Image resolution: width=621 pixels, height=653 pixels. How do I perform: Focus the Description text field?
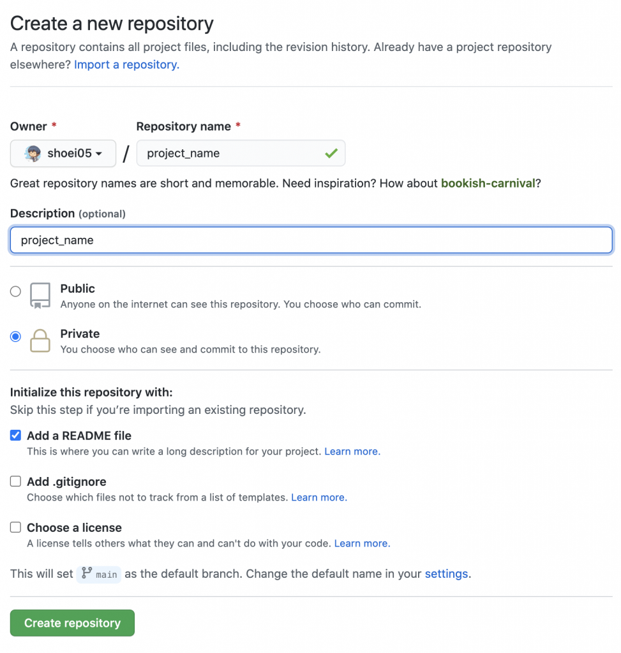point(311,240)
